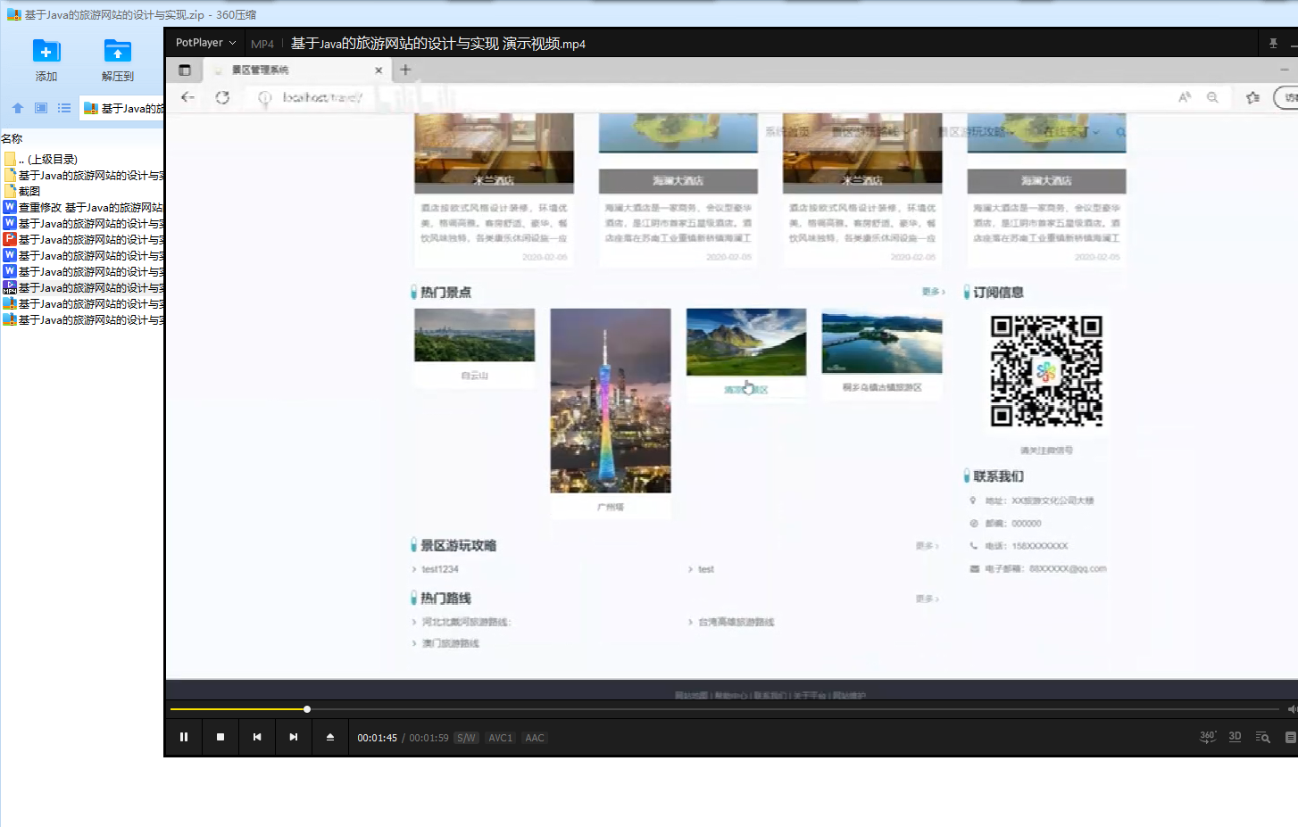The width and height of the screenshot is (1298, 827).
Task: Jump to the previous track in PotPlayer
Action: pos(257,737)
